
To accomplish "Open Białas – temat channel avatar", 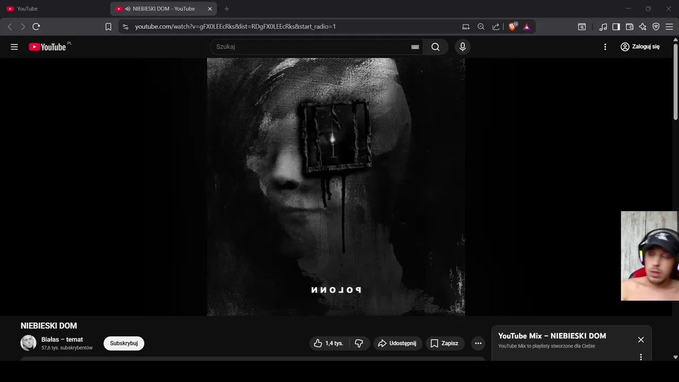I will (28, 343).
